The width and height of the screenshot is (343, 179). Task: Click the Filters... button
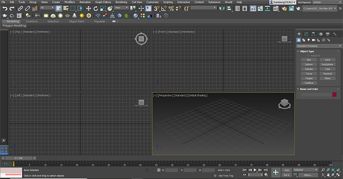[308, 175]
